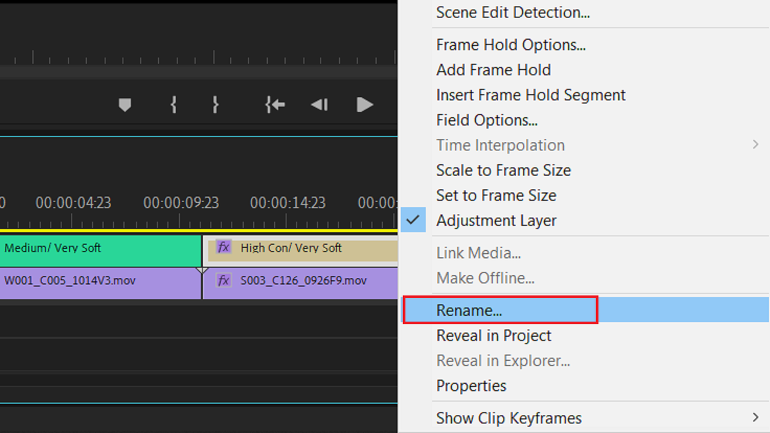770x433 pixels.
Task: Click the Add Marker icon
Action: click(x=125, y=105)
